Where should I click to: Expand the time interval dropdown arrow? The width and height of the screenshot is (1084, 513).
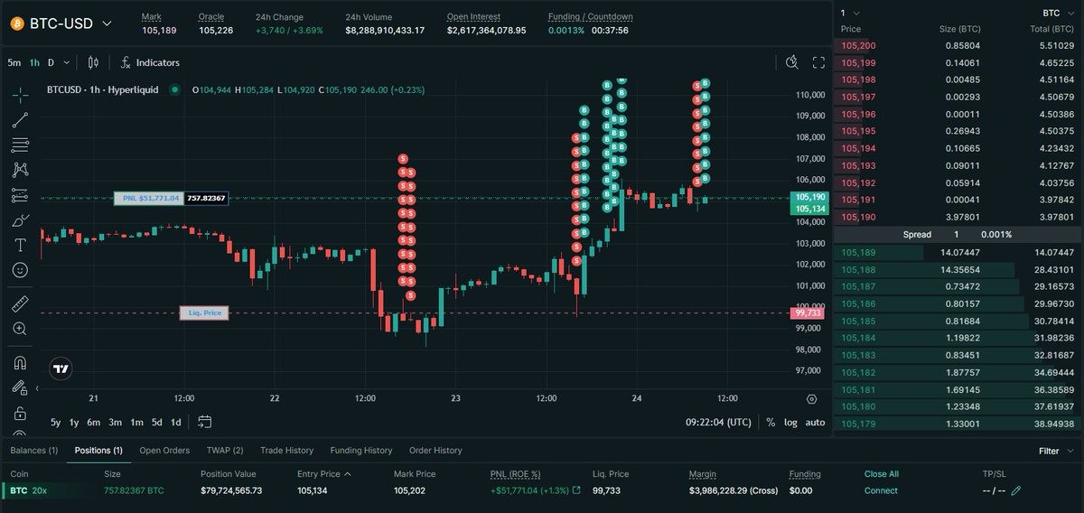[x=68, y=62]
